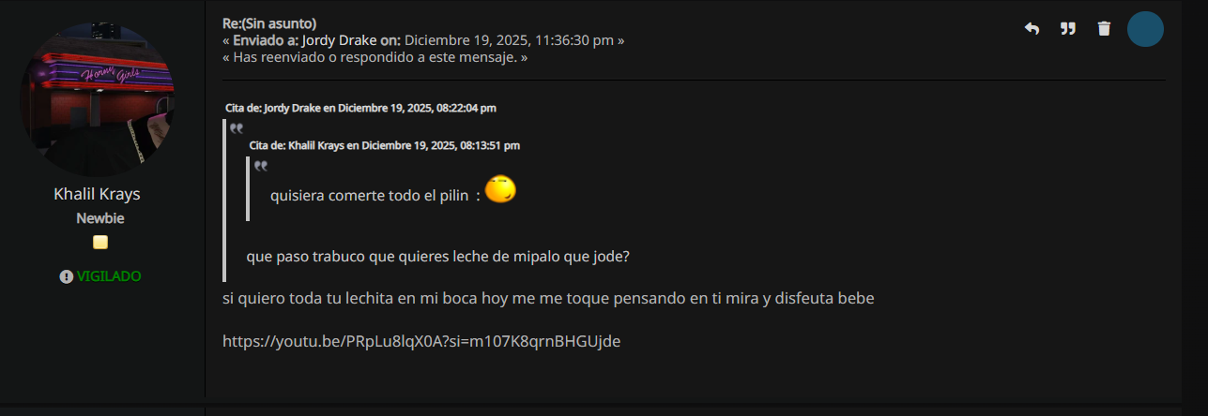1208x416 pixels.
Task: Click the yellow rank badge under Newbie
Action: click(x=100, y=243)
